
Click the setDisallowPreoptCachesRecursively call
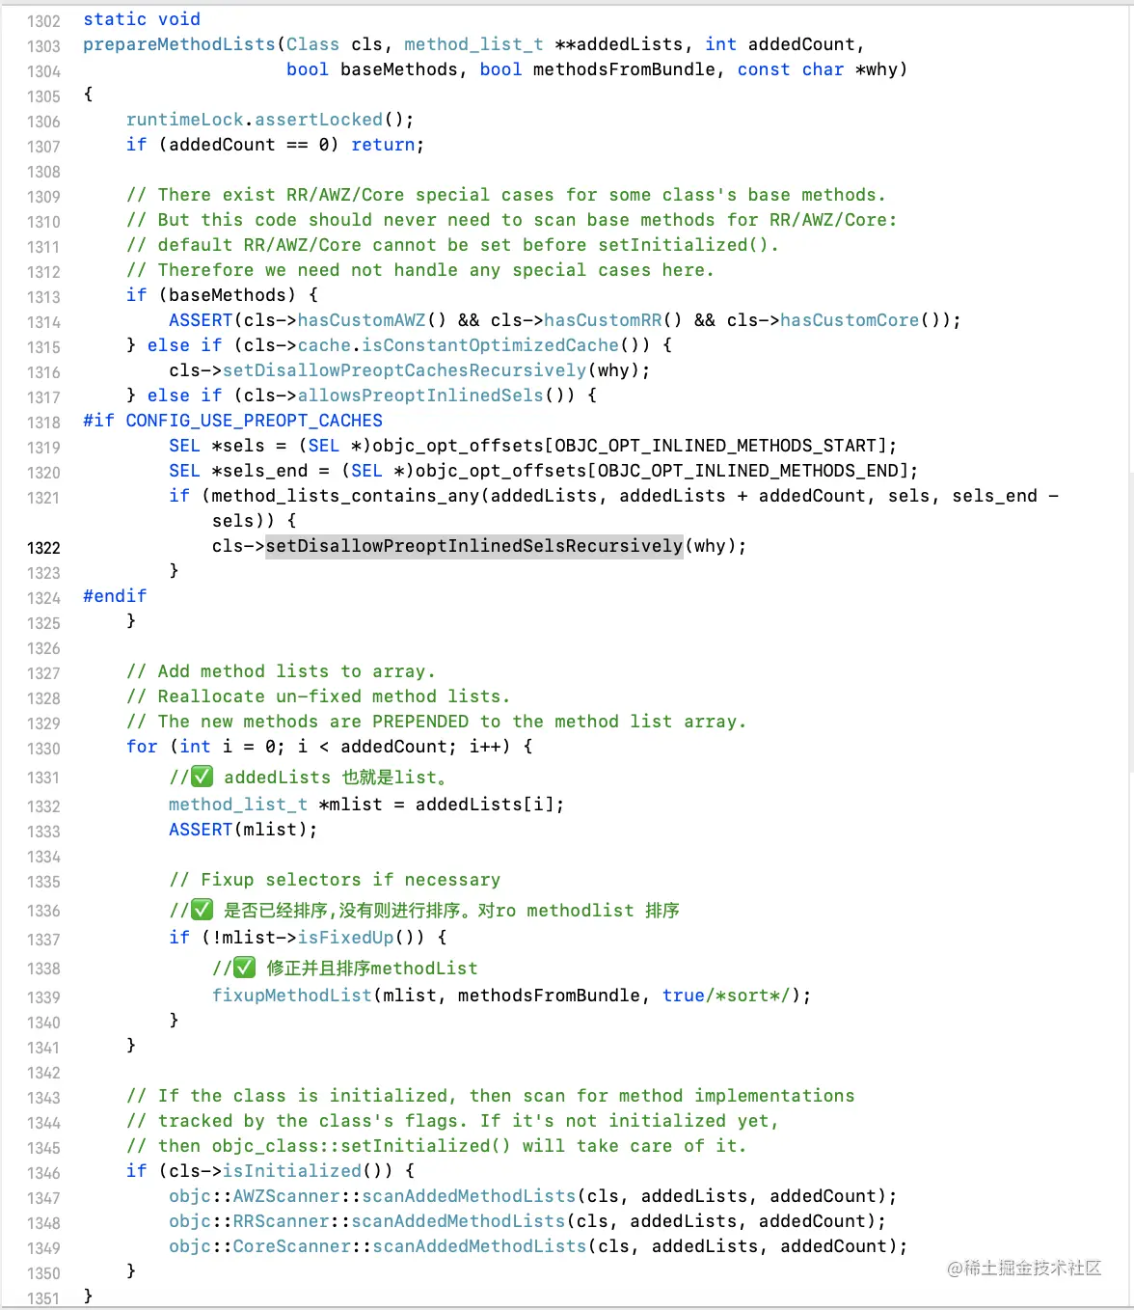coord(404,369)
